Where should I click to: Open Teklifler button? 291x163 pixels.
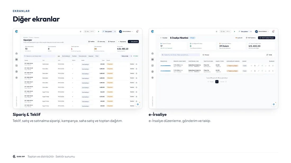92,42
